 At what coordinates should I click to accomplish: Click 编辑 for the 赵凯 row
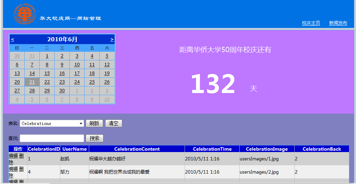pyautogui.click(x=13, y=156)
